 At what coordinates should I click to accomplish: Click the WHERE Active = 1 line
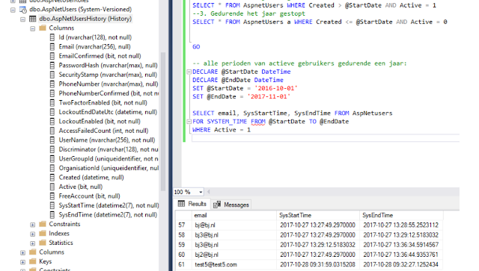(x=222, y=130)
